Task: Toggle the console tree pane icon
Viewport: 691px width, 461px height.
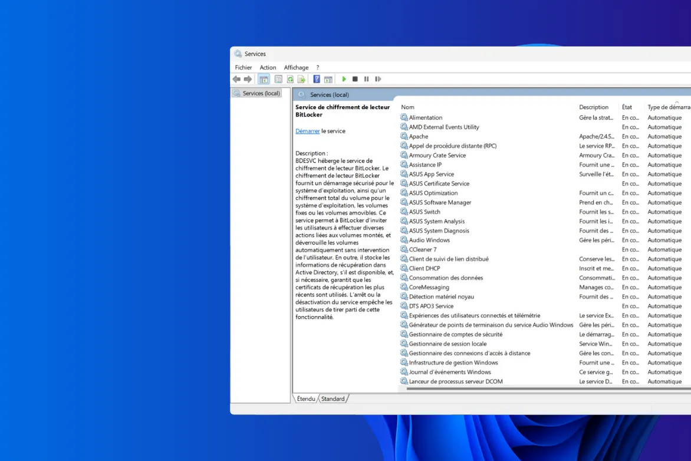Action: pyautogui.click(x=264, y=78)
